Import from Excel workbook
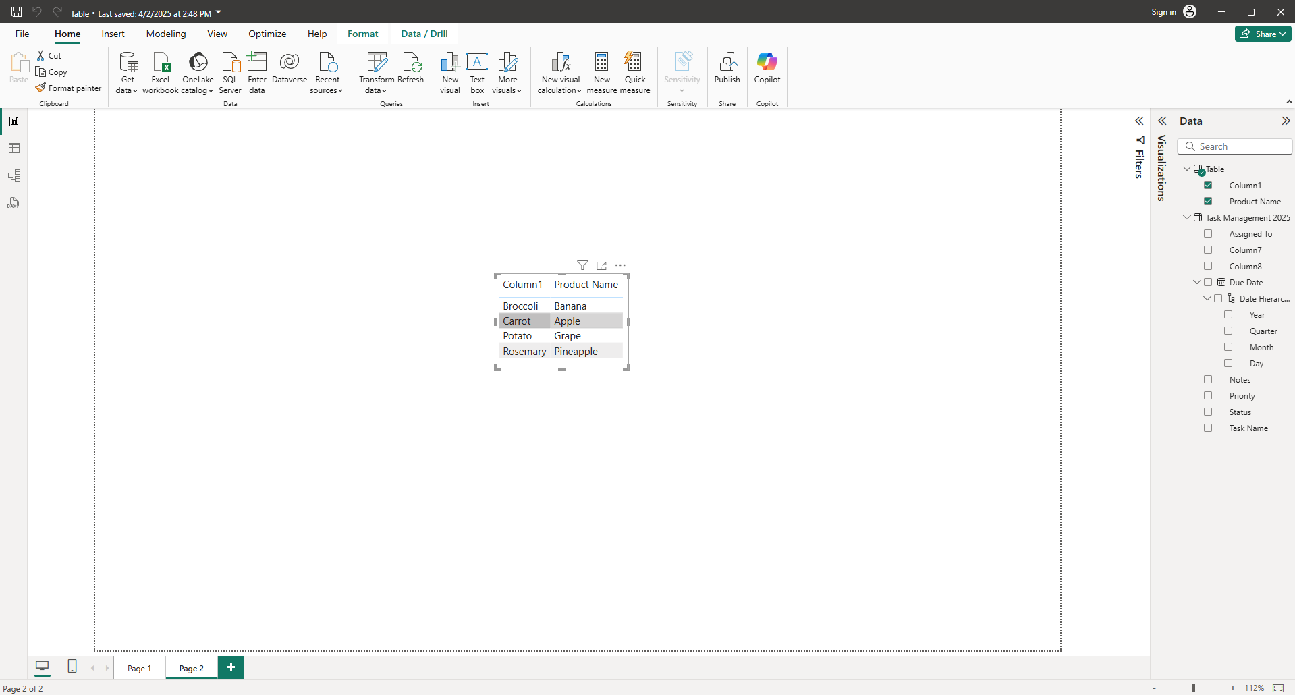This screenshot has width=1295, height=695. point(161,73)
